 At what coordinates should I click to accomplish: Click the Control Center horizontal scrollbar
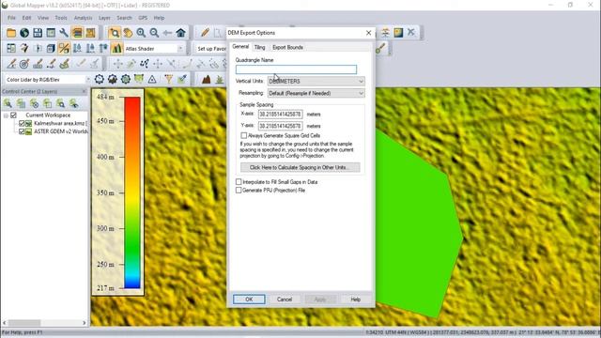[x=45, y=323]
